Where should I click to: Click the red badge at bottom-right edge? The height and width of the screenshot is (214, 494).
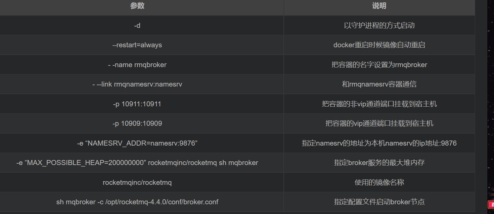(491, 204)
